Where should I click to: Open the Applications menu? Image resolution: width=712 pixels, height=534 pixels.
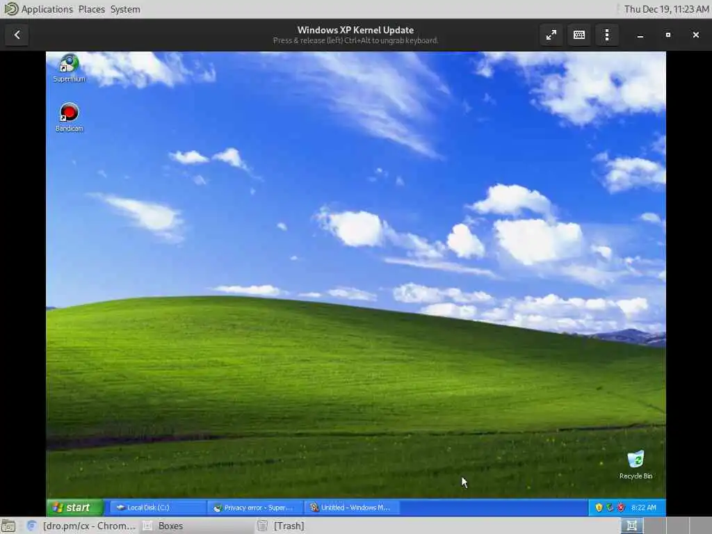pos(47,9)
